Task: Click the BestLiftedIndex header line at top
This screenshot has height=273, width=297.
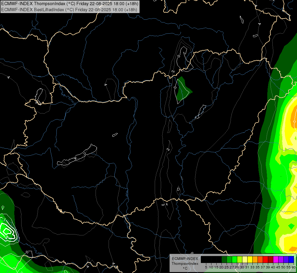Action: coord(69,10)
